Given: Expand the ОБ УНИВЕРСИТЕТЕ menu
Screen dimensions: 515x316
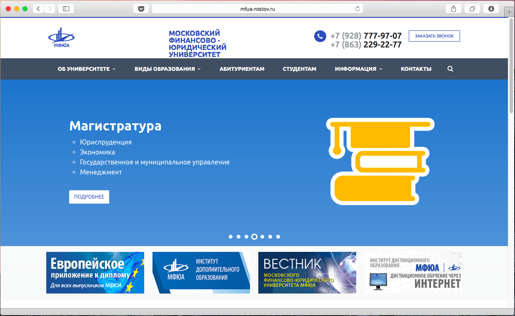Looking at the screenshot, I should [x=87, y=69].
